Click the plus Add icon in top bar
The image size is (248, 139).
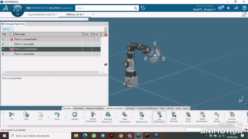[x=228, y=8]
